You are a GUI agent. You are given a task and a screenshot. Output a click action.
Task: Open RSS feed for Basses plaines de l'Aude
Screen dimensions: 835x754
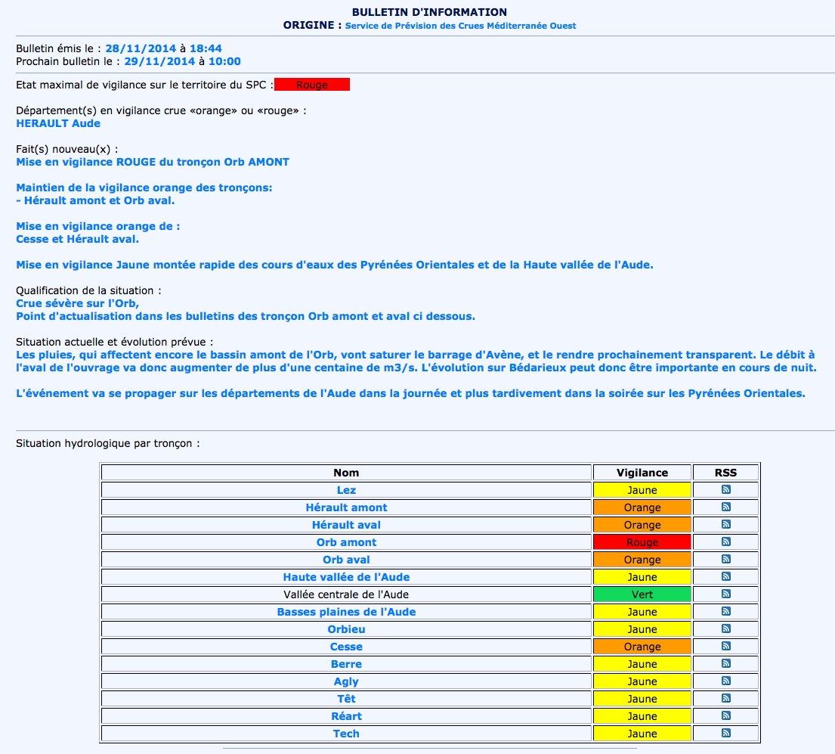pyautogui.click(x=726, y=611)
